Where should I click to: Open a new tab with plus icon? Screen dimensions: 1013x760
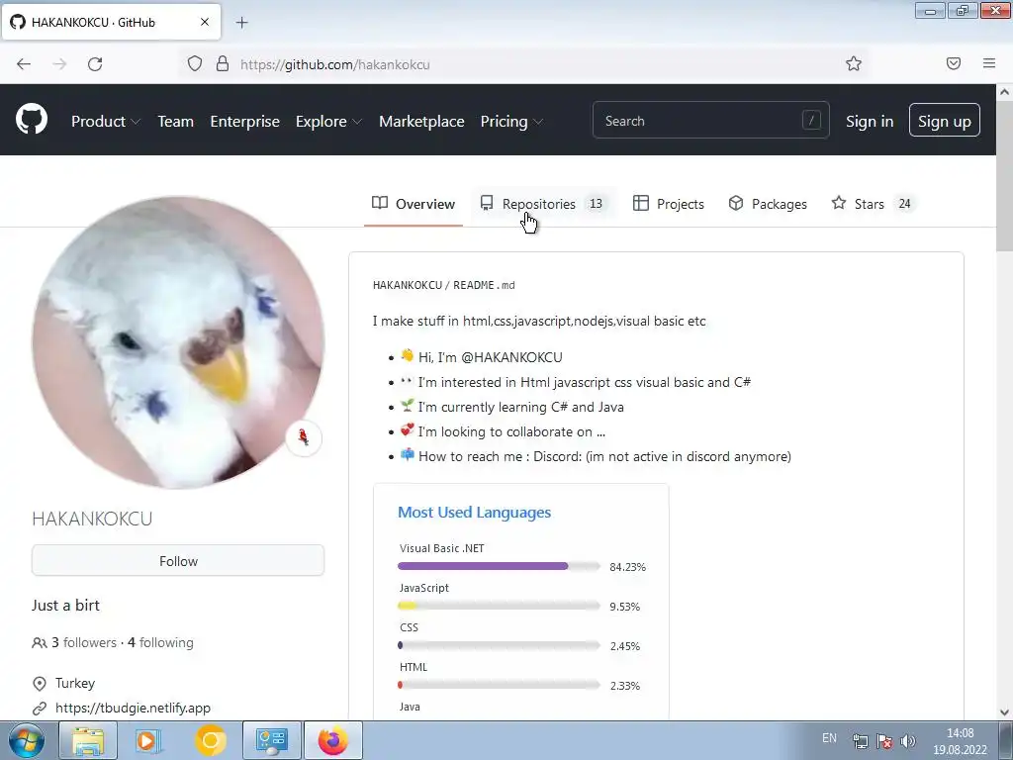point(241,23)
